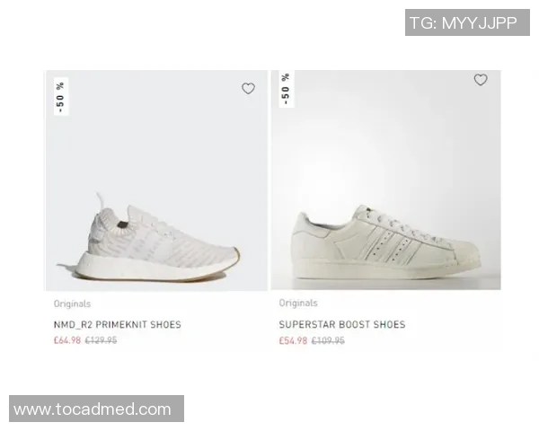Select the -50% badge on NMD_R2 product
Image resolution: width=539 pixels, height=431 pixels.
pyautogui.click(x=61, y=97)
